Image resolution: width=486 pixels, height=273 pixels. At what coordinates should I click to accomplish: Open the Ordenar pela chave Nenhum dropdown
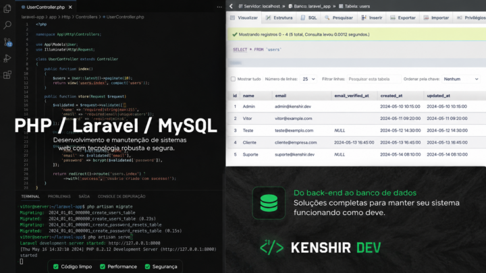click(x=461, y=79)
